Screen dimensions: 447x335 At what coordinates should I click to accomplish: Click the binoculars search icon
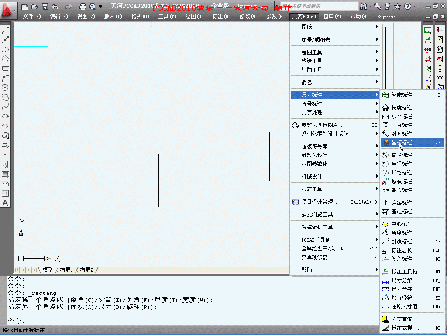[364, 6]
